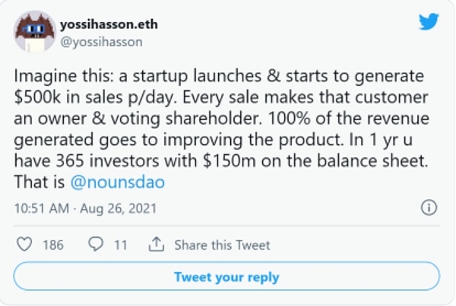Click the @yossihasson handle
Image resolution: width=456 pixels, height=306 pixels.
coord(106,42)
